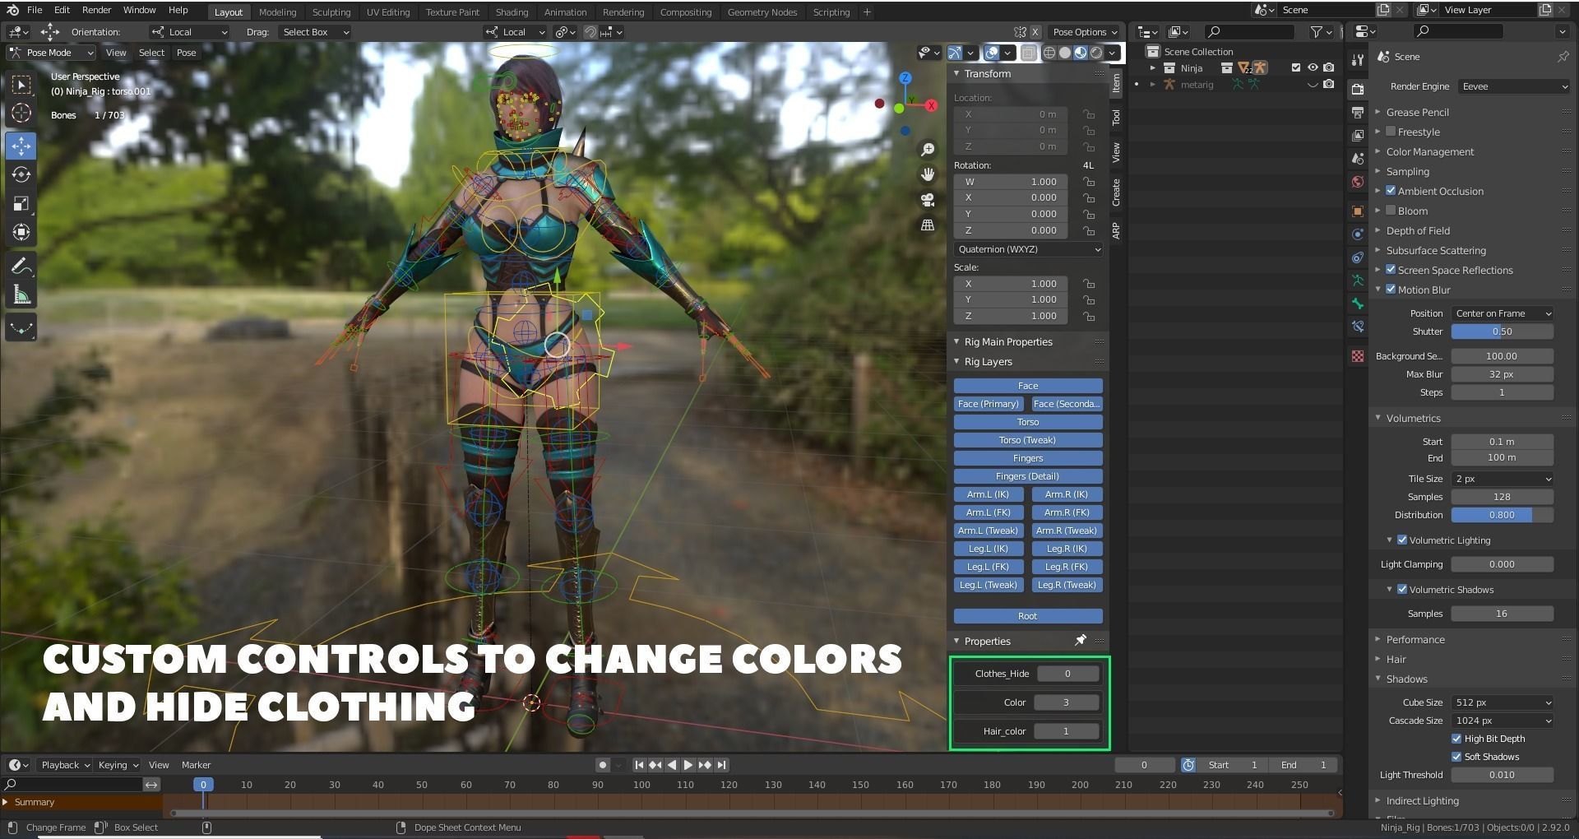Open the Render Engine Eevee dropdown
The width and height of the screenshot is (1579, 839).
click(x=1514, y=86)
